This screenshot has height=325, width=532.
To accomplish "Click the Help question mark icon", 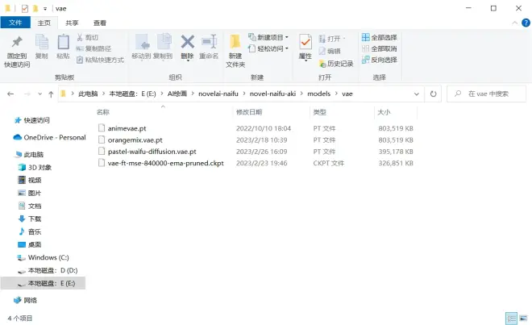I will (x=523, y=23).
